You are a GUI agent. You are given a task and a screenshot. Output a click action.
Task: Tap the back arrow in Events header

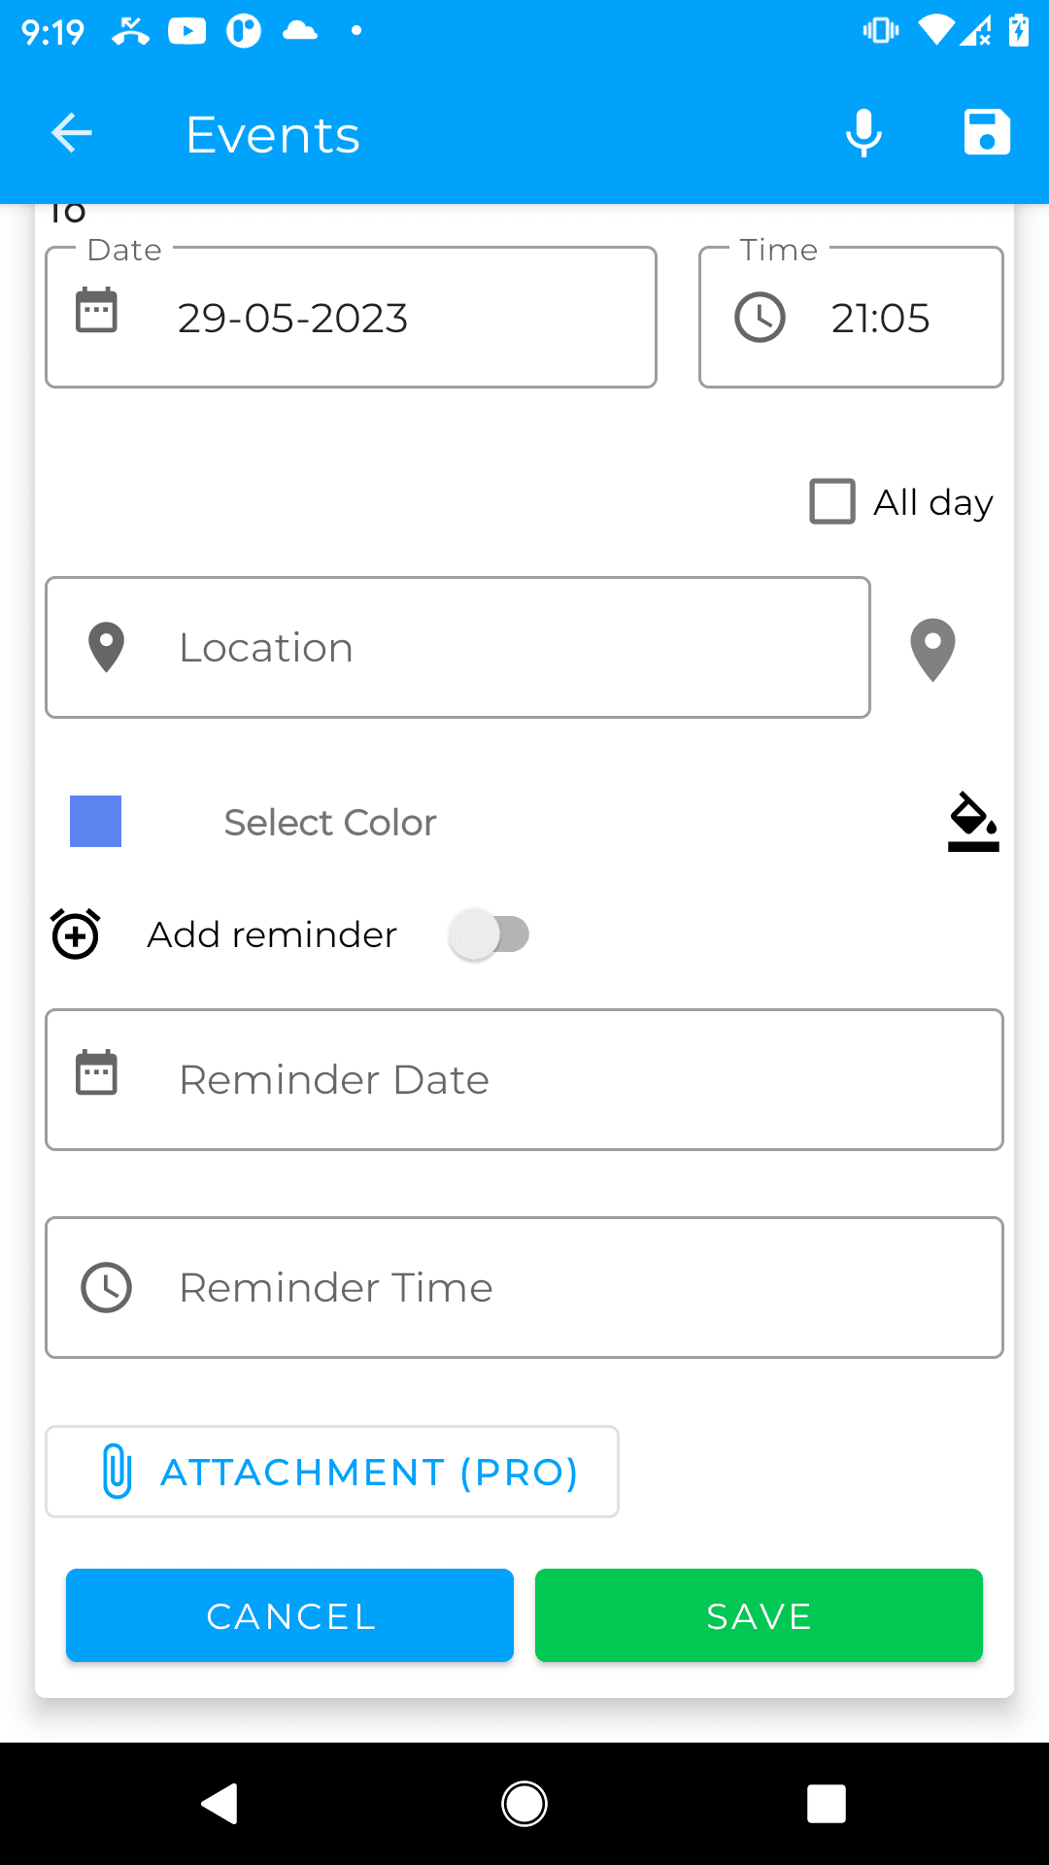tap(71, 133)
